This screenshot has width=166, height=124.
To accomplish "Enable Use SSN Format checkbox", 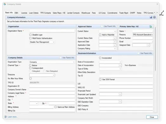I will click(100, 80).
